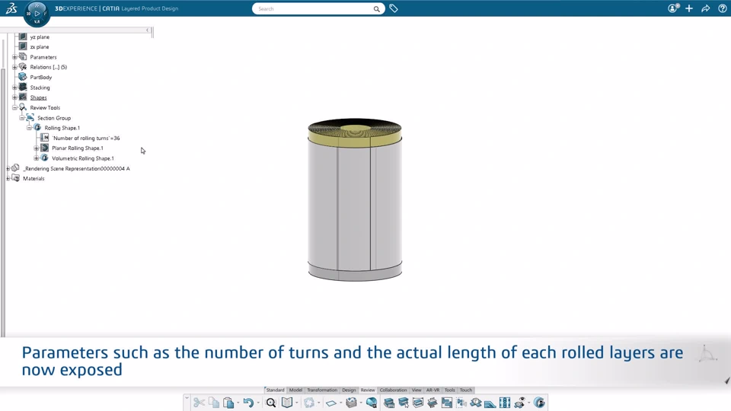
Task: Switch to the Model tab
Action: 295,390
